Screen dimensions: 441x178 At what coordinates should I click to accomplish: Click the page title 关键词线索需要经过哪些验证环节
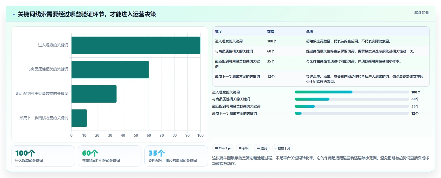point(87,14)
